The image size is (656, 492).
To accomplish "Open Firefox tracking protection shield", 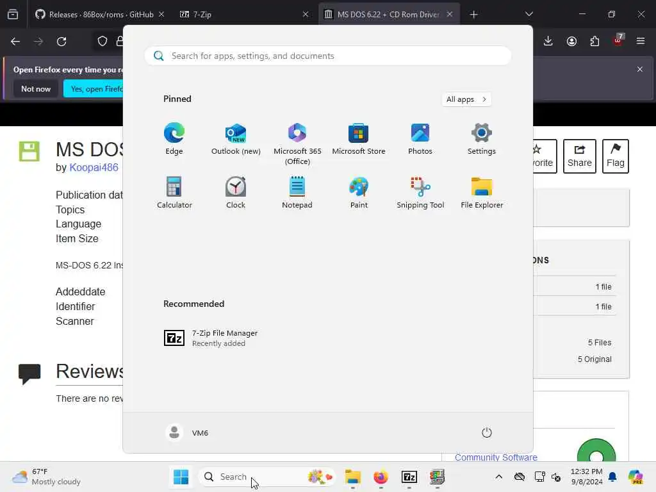I will [102, 41].
